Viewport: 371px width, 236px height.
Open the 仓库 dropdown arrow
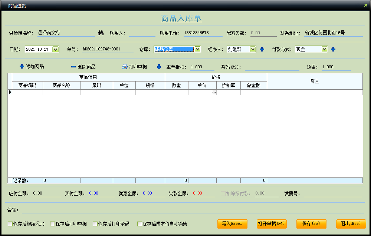click(x=198, y=49)
